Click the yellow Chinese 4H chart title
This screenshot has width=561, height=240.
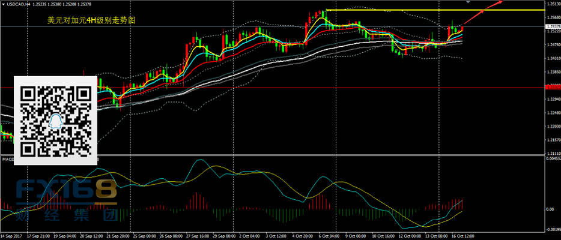[x=91, y=20]
